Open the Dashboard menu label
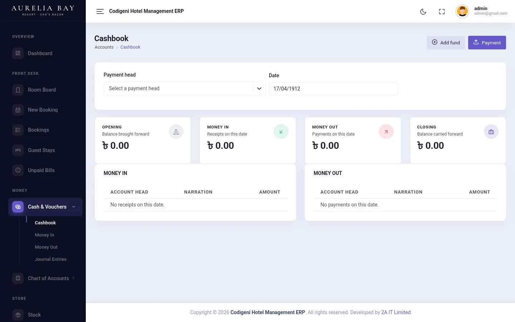 40,53
